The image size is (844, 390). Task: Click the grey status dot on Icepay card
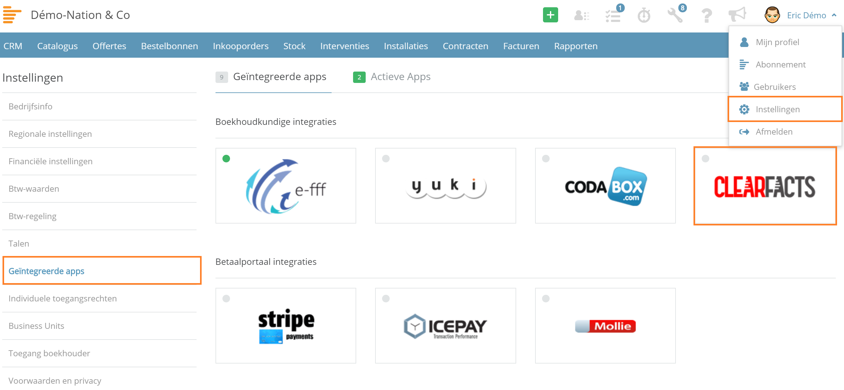point(386,299)
